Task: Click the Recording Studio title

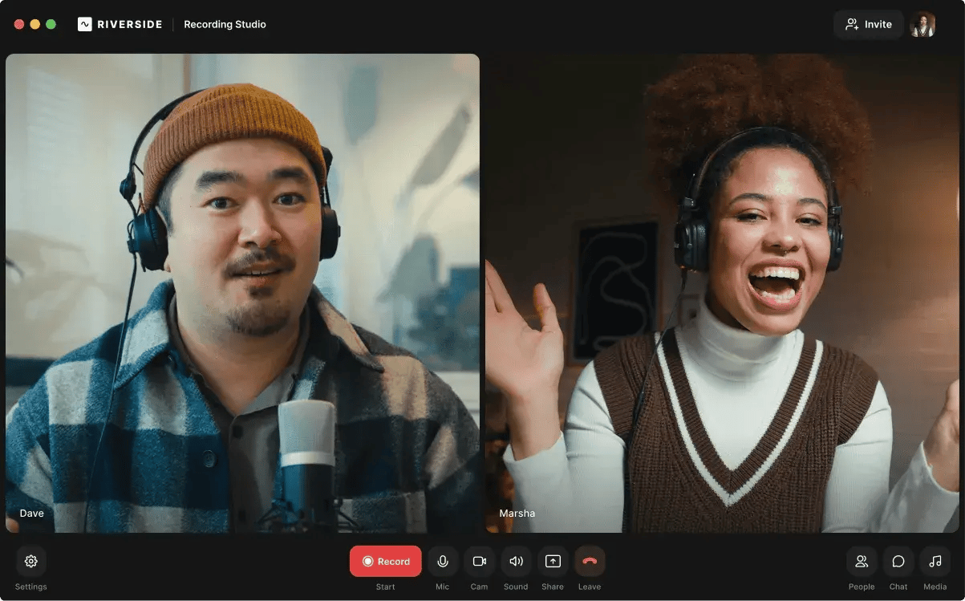Action: pyautogui.click(x=225, y=24)
